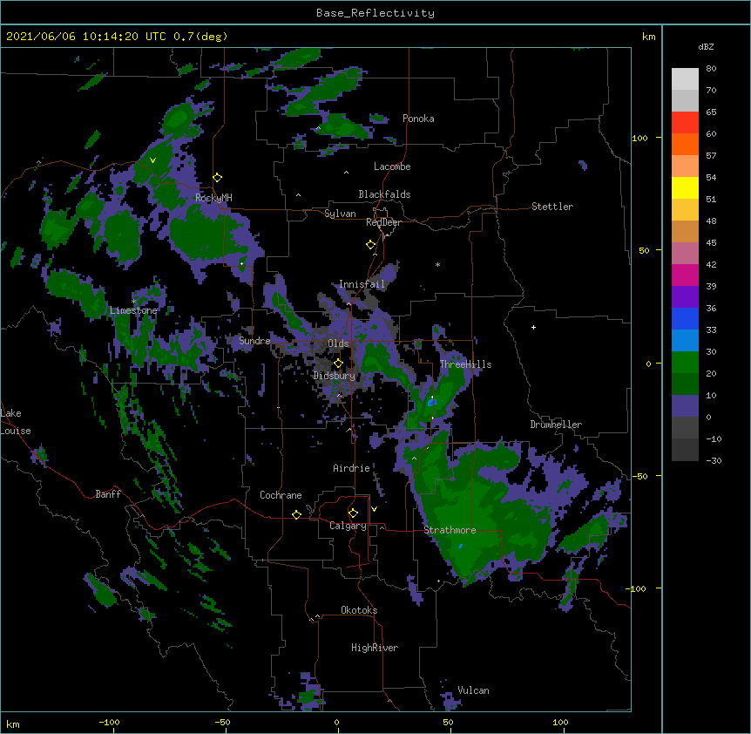The image size is (751, 734).
Task: Click the Olds town label
Action: pyautogui.click(x=338, y=343)
